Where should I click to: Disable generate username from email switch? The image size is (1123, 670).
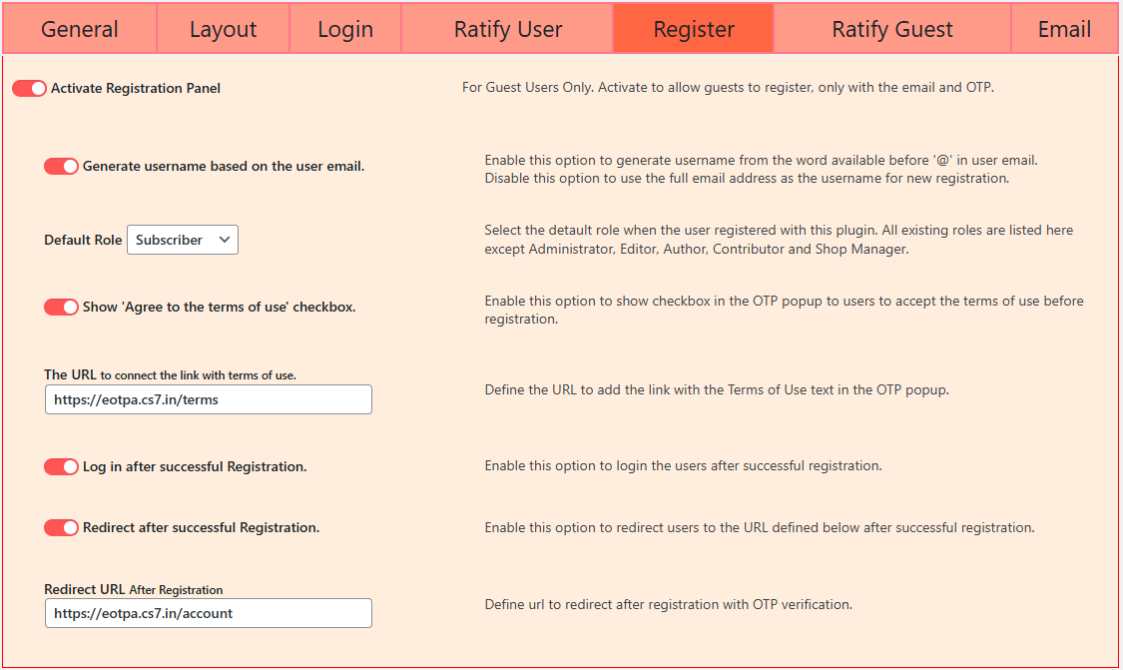point(61,166)
